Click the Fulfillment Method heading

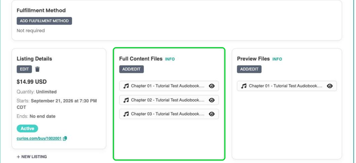[41, 10]
